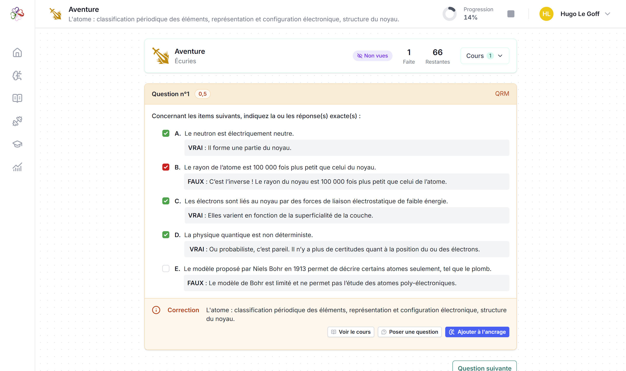Click the green badge 1 beside Cours
The width and height of the screenshot is (626, 371).
(x=490, y=56)
